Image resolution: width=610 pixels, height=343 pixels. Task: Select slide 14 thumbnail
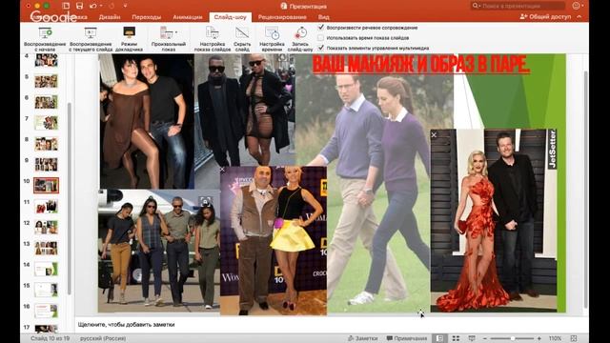tap(46, 269)
